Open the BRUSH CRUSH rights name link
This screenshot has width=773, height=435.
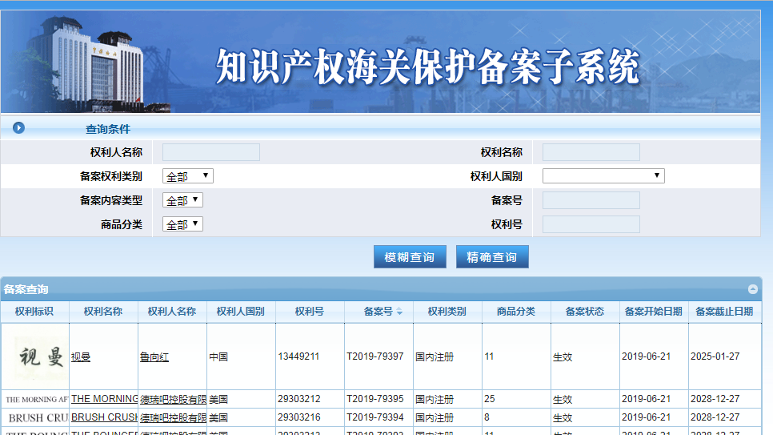[104, 417]
